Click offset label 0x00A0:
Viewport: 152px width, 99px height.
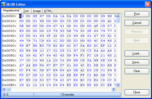(9, 65)
